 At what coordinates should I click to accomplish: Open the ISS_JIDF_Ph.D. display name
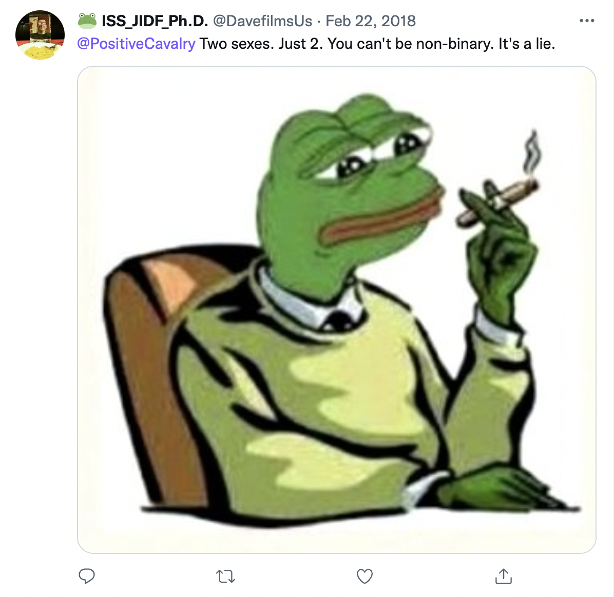coord(155,21)
